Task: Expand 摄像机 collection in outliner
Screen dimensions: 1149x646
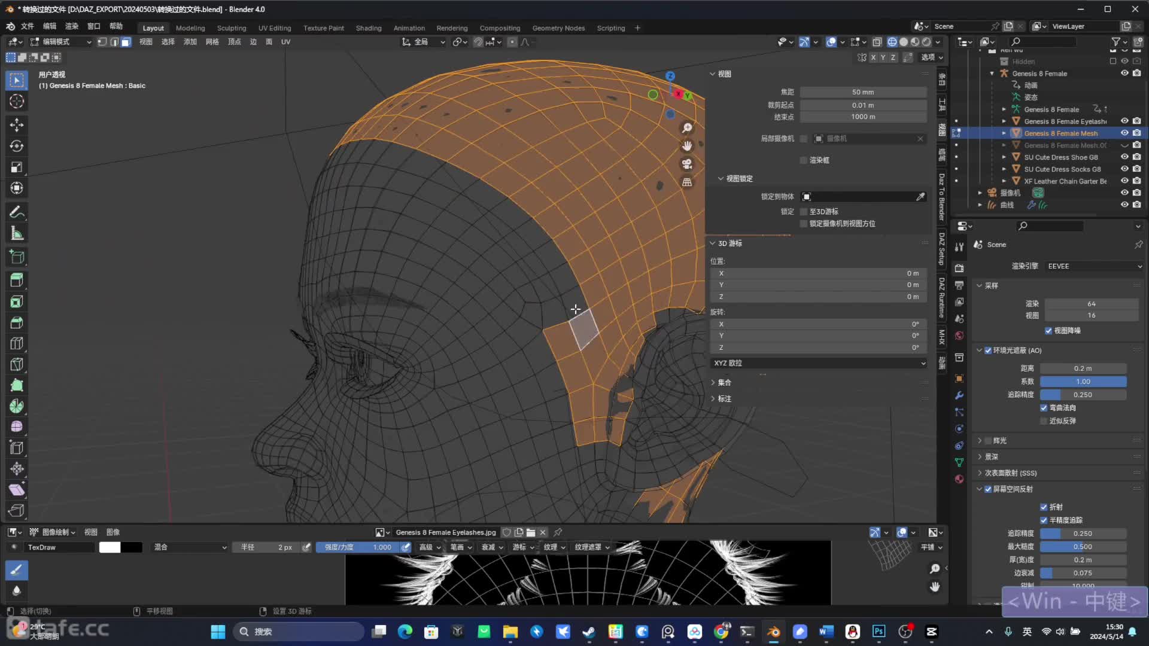Action: 980,193
